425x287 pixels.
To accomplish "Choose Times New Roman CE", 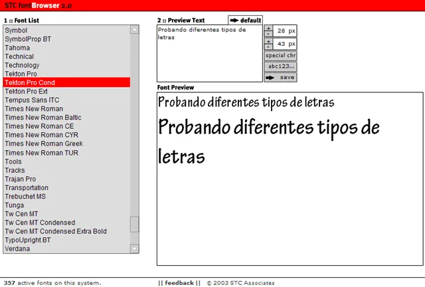I will tap(66, 126).
